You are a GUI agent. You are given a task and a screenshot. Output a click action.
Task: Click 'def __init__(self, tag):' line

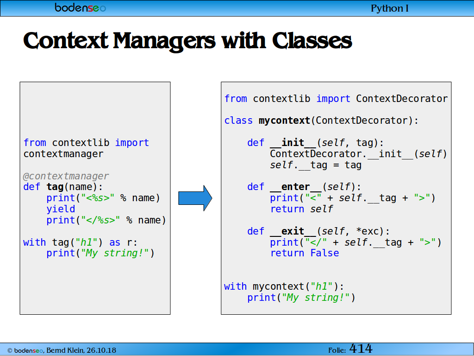(315, 143)
